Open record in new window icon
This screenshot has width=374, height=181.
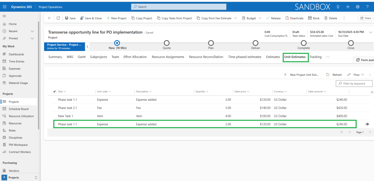pos(58,18)
